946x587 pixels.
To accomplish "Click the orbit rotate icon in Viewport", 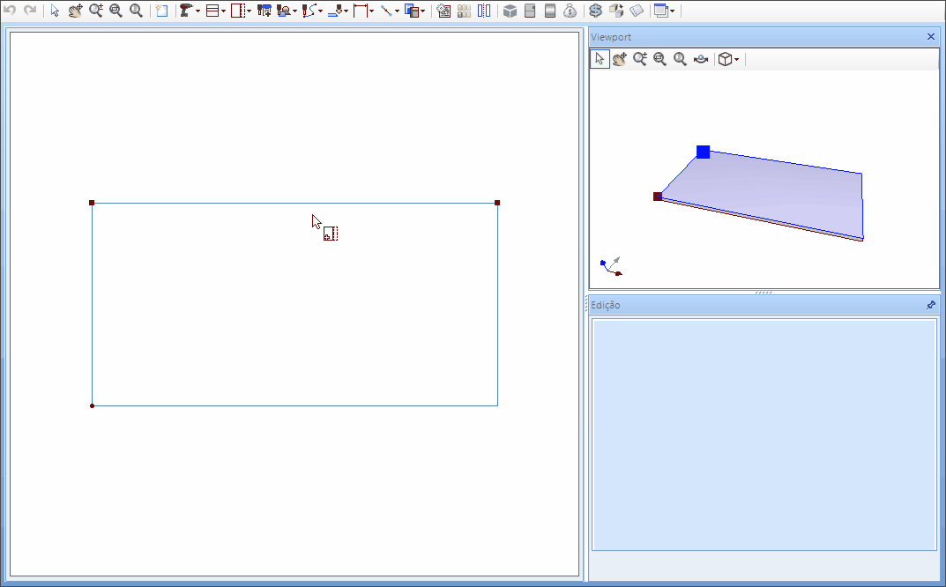I will coord(700,59).
